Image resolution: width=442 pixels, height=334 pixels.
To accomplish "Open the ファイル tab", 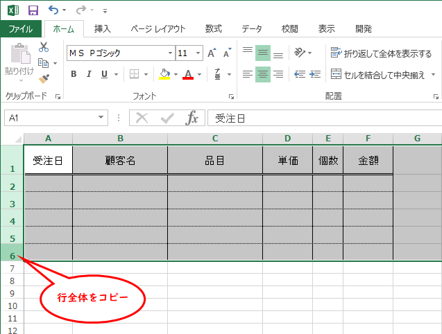I will tap(21, 28).
